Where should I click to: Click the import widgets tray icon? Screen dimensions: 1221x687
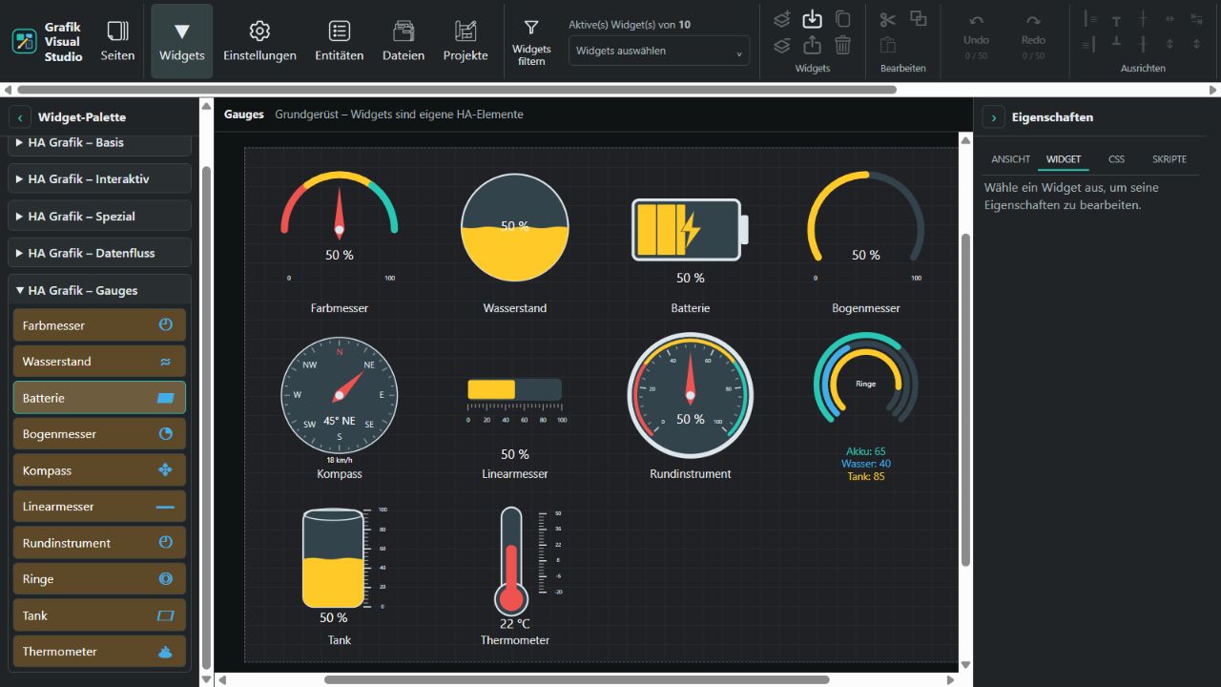(x=812, y=19)
